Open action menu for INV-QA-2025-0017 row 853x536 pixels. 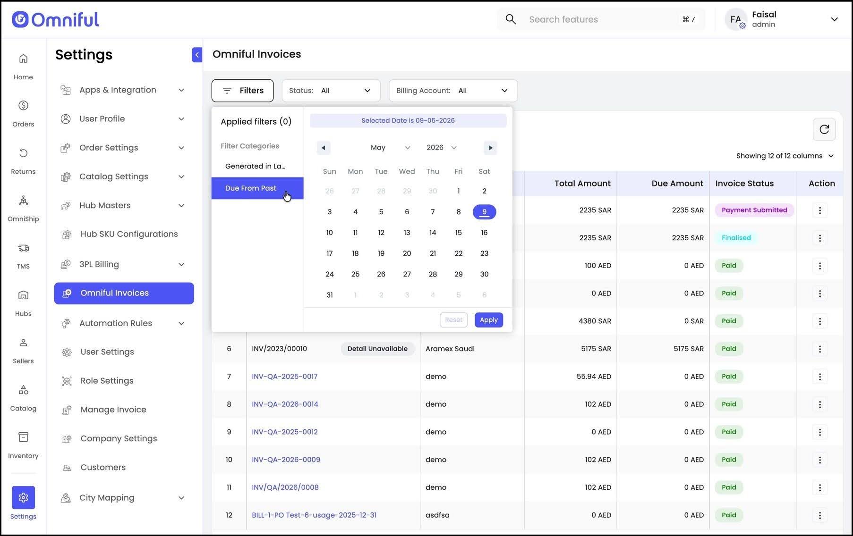(x=820, y=377)
